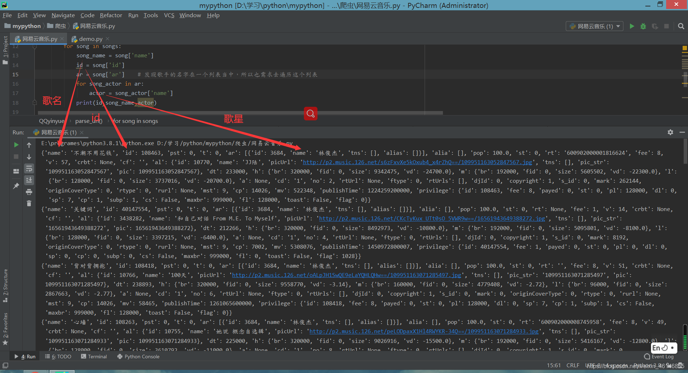The height and width of the screenshot is (373, 688).
Task: Close the demo.py tab
Action: coord(107,39)
